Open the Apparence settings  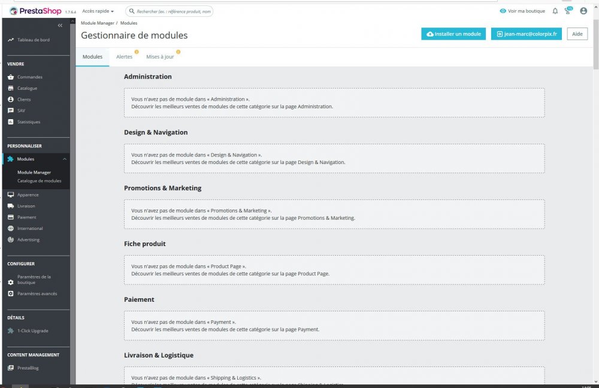click(27, 195)
